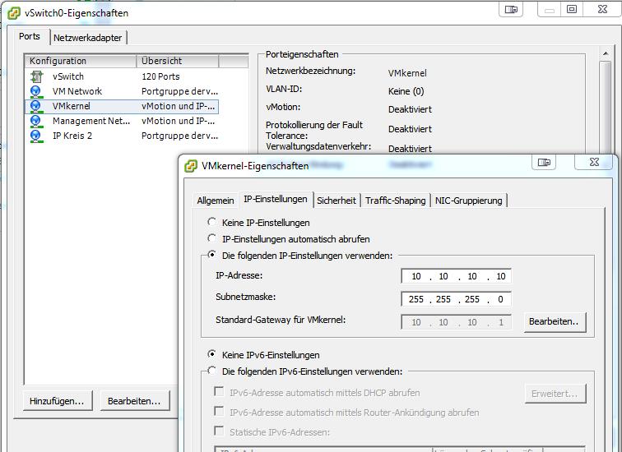Open the Traffic-Shaping tab

(395, 200)
